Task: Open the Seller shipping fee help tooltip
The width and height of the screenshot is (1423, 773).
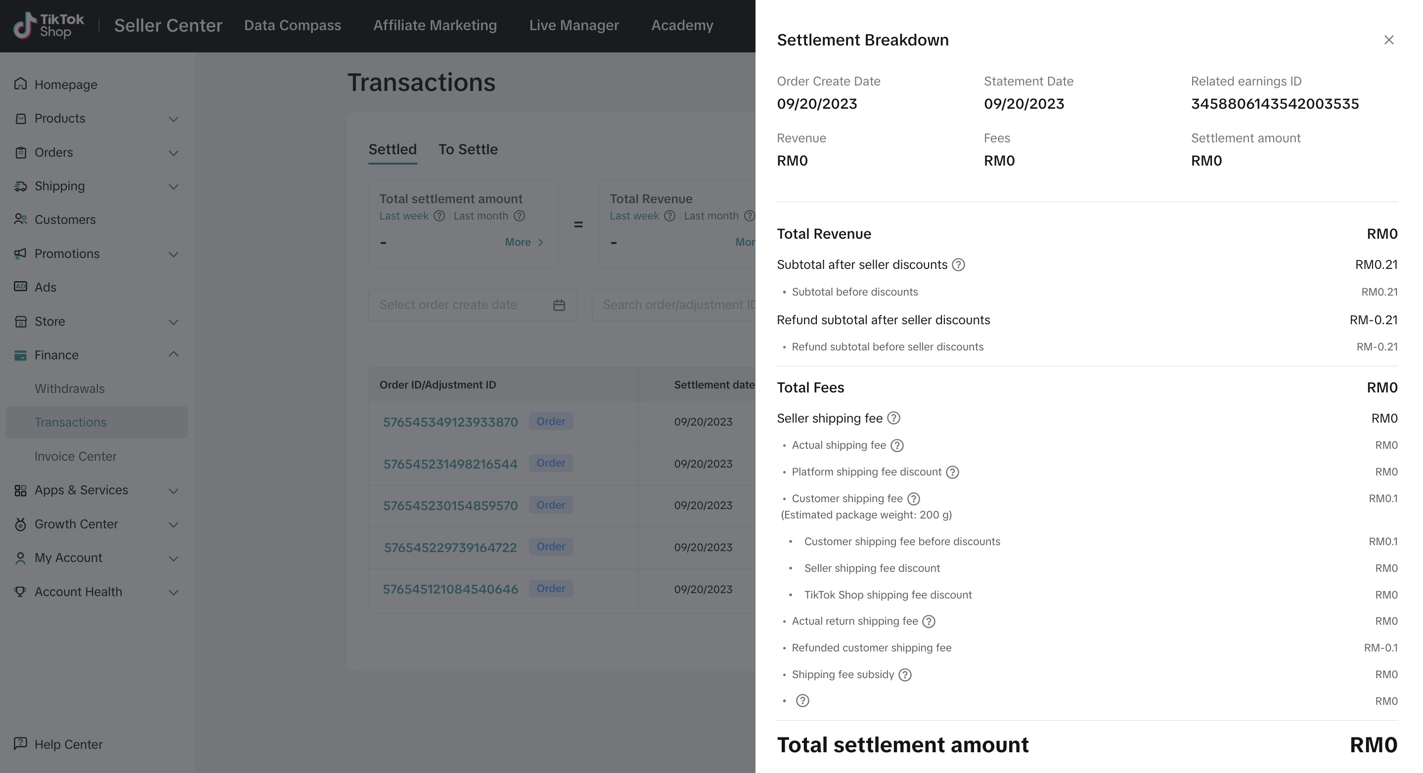Action: point(895,418)
